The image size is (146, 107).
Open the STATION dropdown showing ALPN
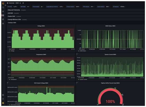[x=15, y=7]
